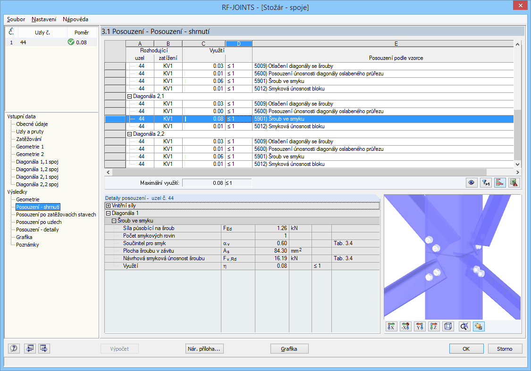Select Uzly a pruty in the navigator
Screen dimensions: 531x371
click(x=30, y=132)
